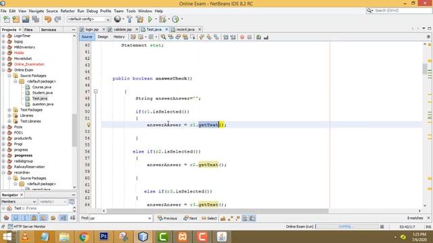Click the Shift Line Left icon
Screen dimensions: 433x243
click(x=225, y=37)
